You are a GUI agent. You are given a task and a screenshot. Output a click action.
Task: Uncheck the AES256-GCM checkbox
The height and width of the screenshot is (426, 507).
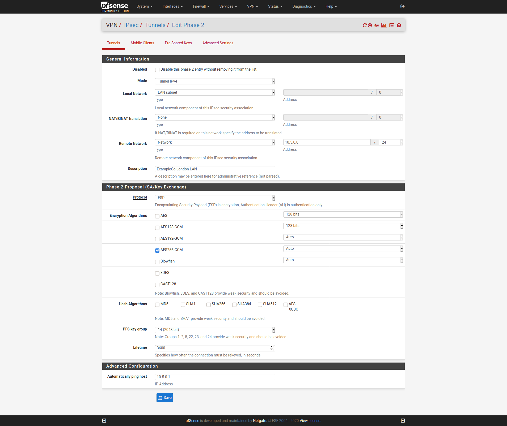(157, 250)
